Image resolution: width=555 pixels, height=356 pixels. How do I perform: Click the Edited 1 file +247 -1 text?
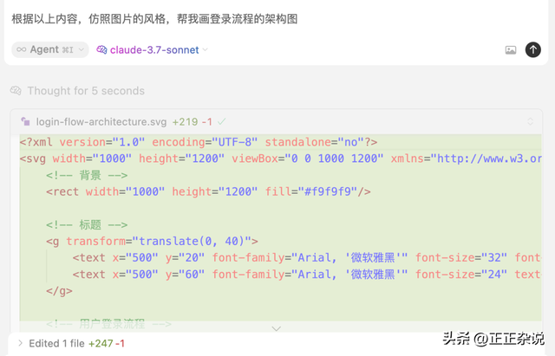click(x=77, y=343)
